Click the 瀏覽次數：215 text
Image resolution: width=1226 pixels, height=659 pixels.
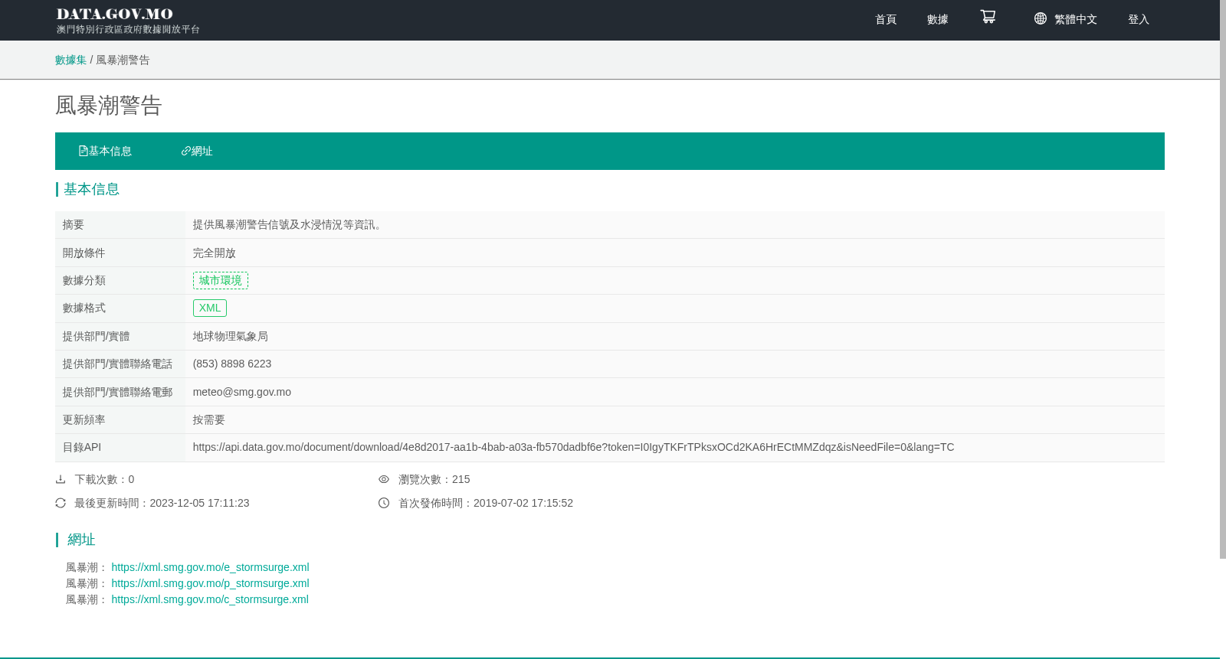pos(434,479)
